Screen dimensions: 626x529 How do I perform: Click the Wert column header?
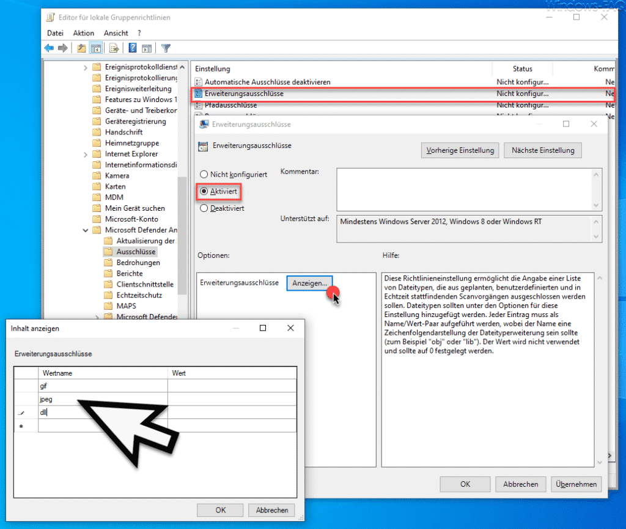click(x=232, y=373)
